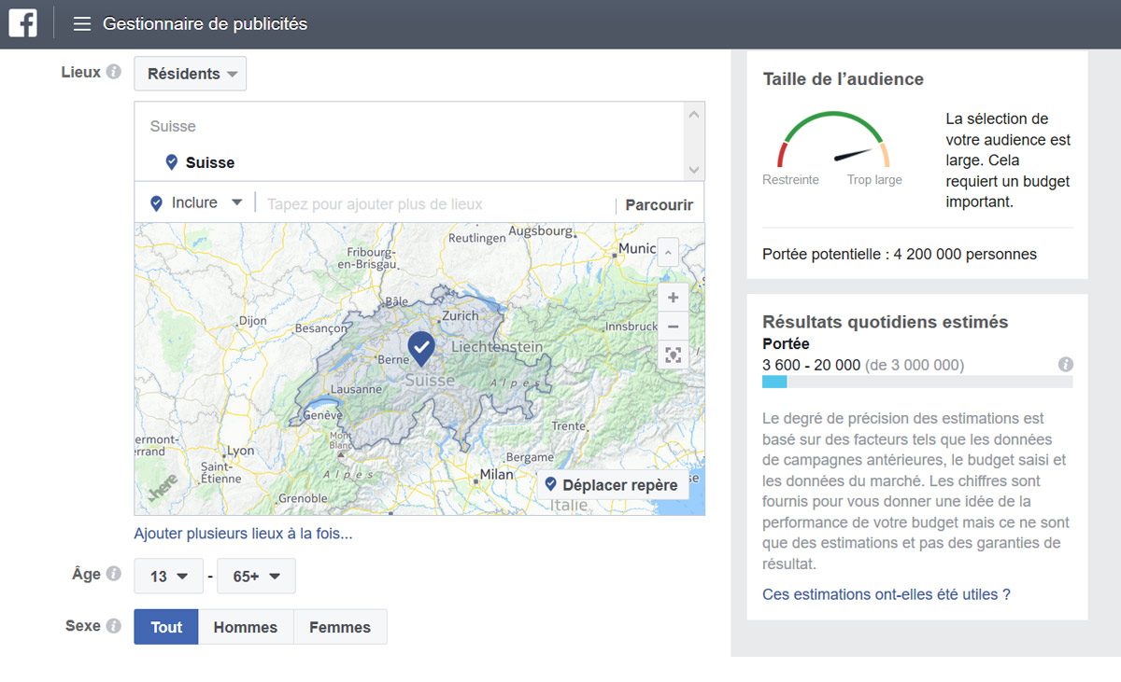Viewport: 1121px width, 682px height.
Task: Zoom out the map with minus button
Action: (673, 327)
